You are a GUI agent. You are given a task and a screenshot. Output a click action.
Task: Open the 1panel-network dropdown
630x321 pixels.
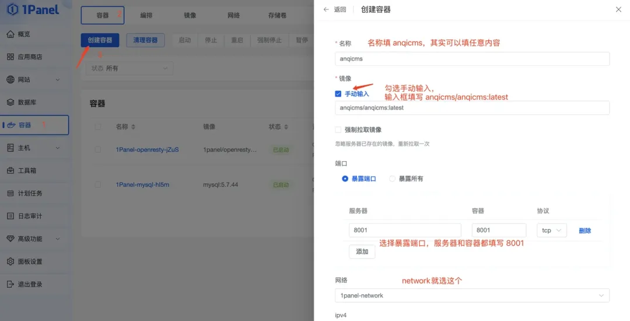[x=472, y=295]
